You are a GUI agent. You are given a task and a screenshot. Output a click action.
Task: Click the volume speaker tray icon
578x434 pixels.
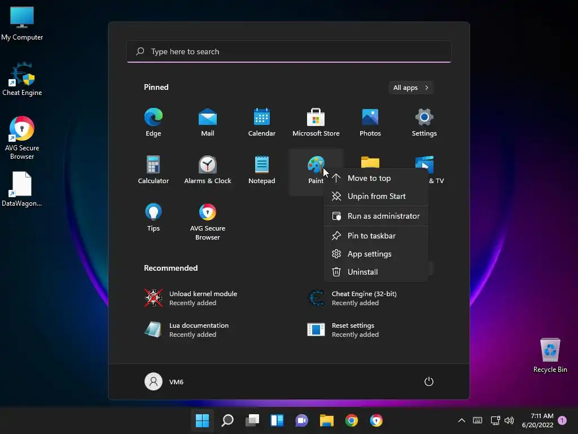click(x=509, y=420)
